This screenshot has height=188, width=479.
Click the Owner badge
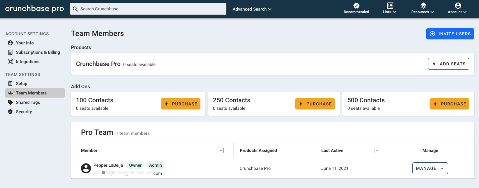135,165
